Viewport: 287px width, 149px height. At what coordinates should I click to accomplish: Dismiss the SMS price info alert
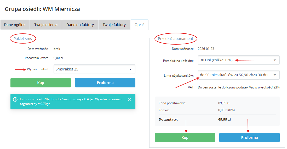(x=130, y=99)
